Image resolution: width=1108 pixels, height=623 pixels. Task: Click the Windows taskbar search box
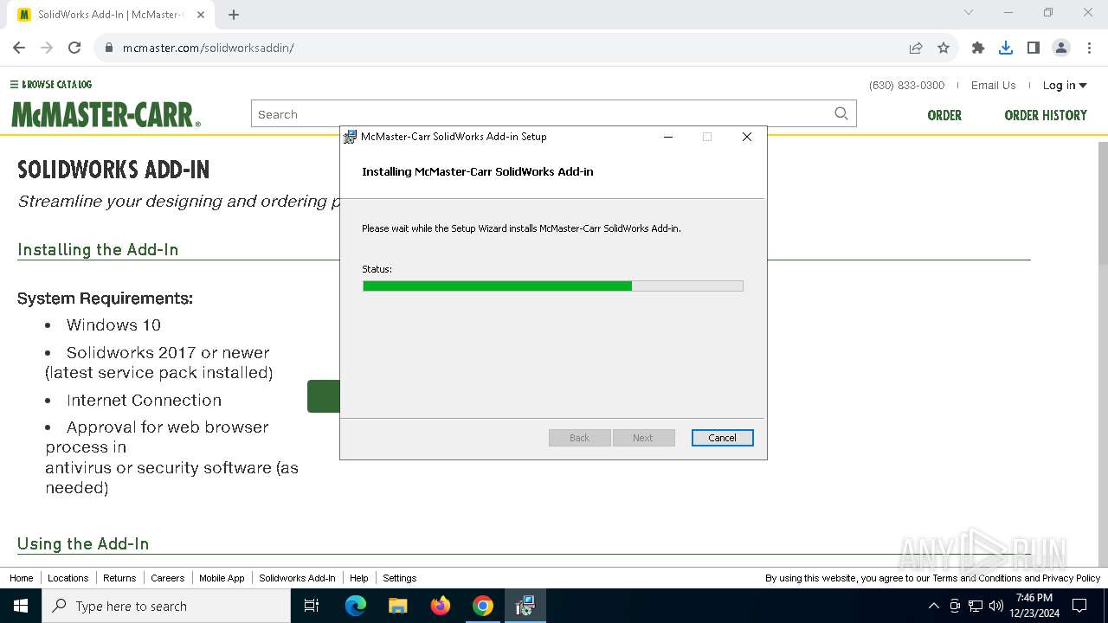(166, 606)
